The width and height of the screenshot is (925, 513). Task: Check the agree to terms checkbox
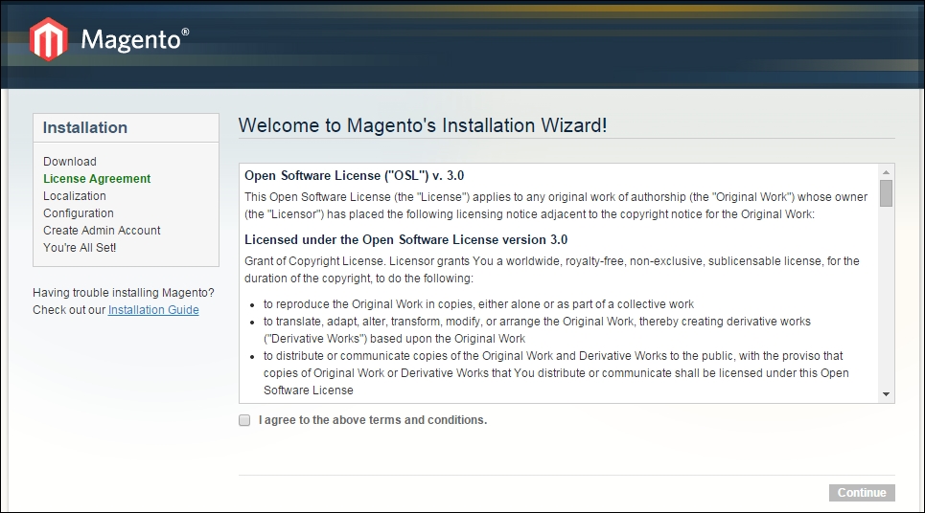[244, 420]
